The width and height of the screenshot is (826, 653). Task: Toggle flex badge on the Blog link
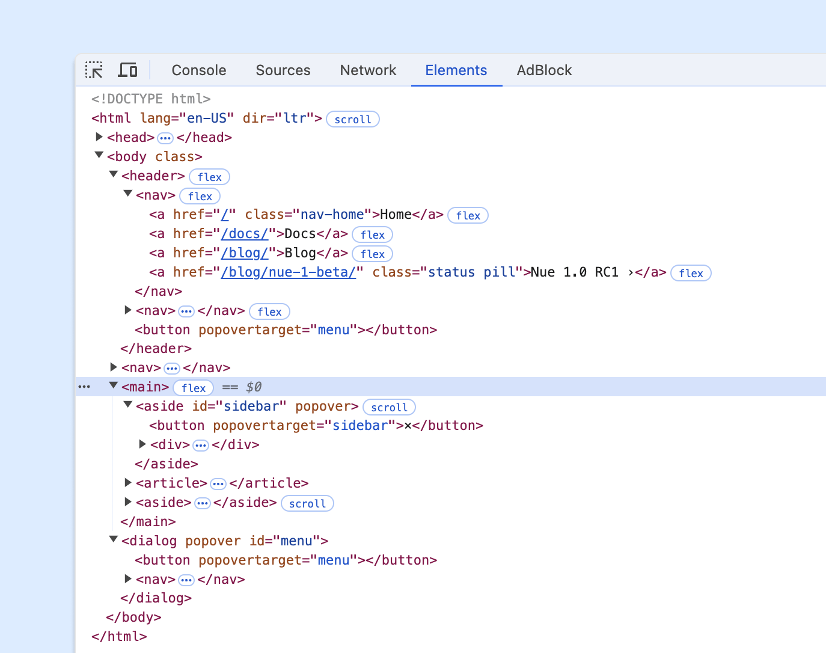pos(373,254)
